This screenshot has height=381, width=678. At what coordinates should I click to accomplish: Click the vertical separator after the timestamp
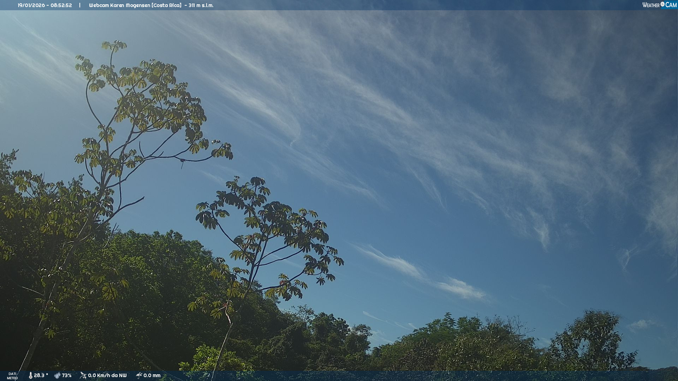click(80, 5)
